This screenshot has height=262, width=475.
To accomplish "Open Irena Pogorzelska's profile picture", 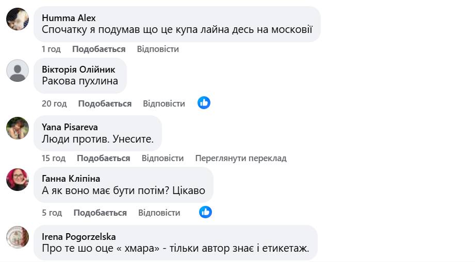I will (x=18, y=237).
